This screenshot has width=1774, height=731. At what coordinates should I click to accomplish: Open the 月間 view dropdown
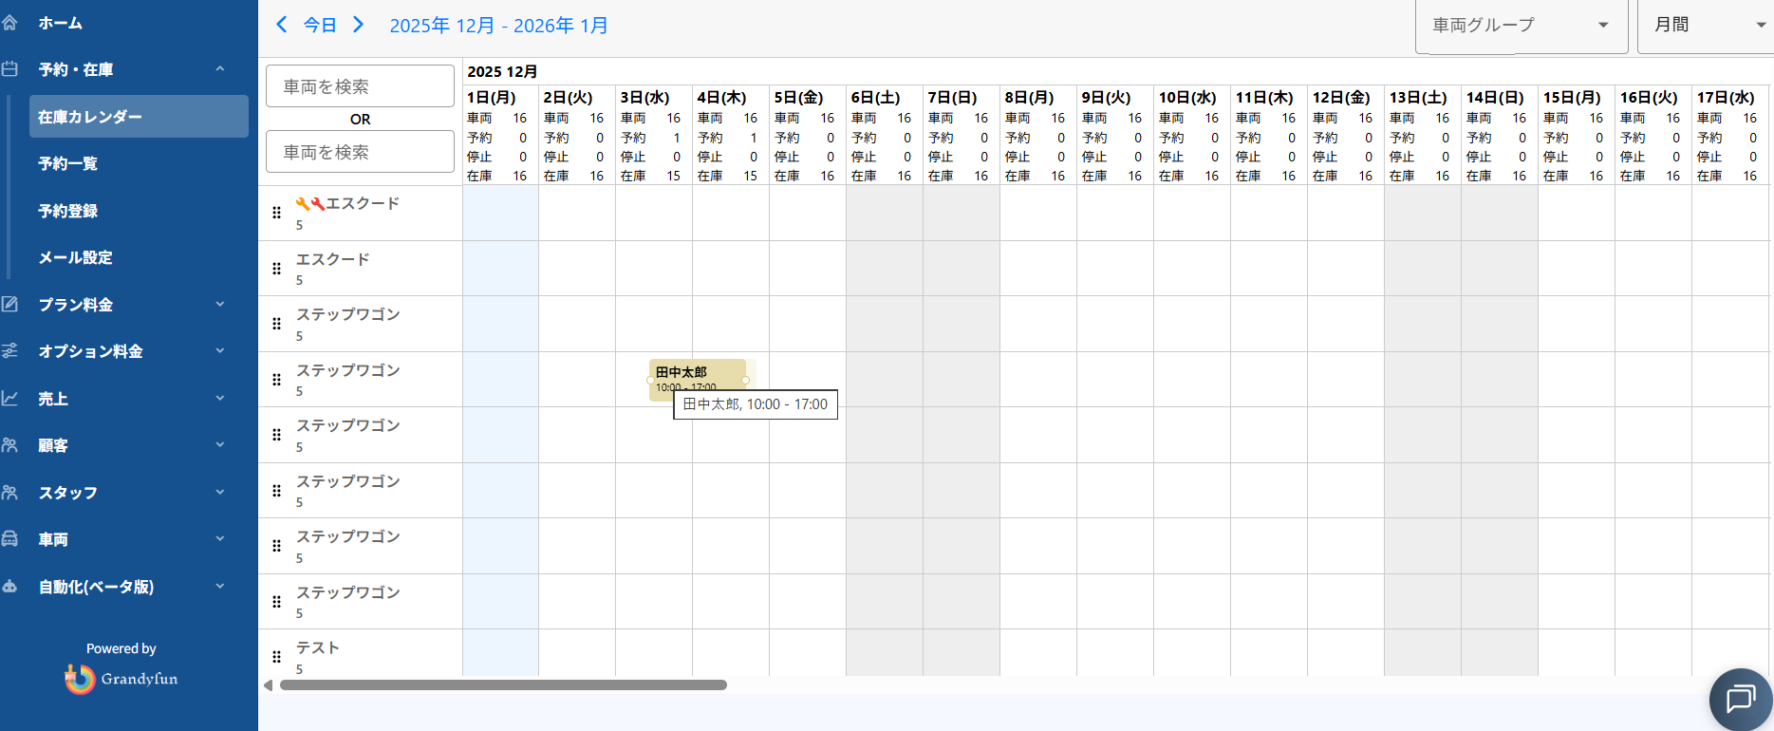pyautogui.click(x=1708, y=26)
